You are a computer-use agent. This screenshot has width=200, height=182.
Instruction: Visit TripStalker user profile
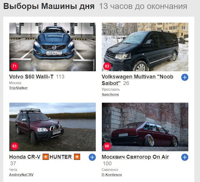(x=18, y=88)
